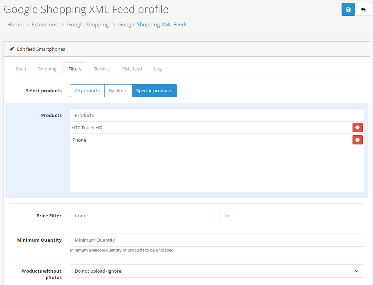
Task: Open the Google Shopping breadcrumb link
Action: pos(88,24)
